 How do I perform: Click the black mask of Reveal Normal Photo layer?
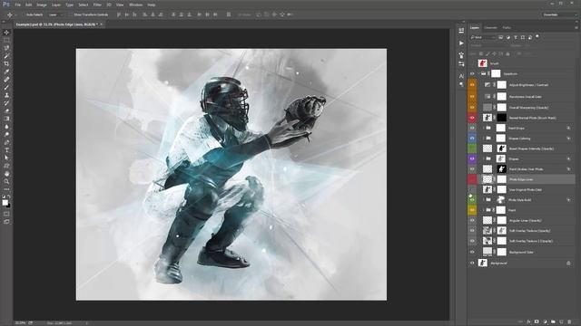coord(501,118)
